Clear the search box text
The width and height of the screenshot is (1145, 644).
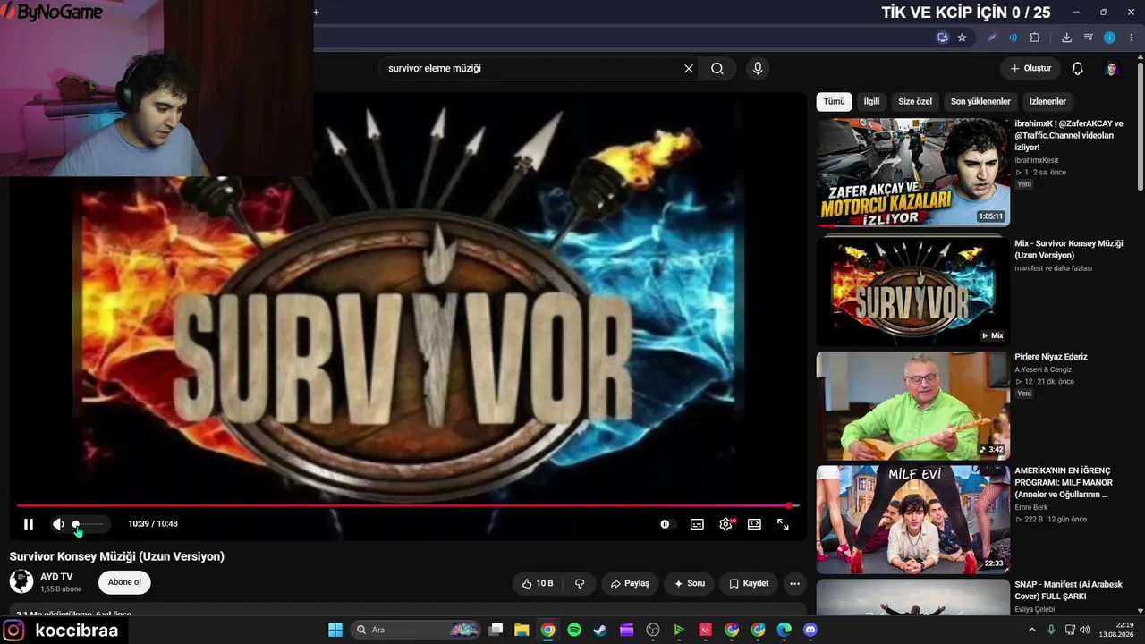[x=689, y=68]
